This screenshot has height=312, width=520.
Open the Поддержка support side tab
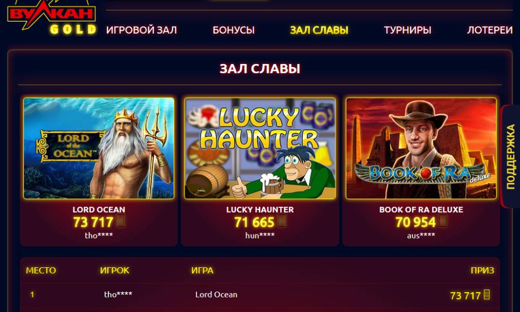click(511, 157)
